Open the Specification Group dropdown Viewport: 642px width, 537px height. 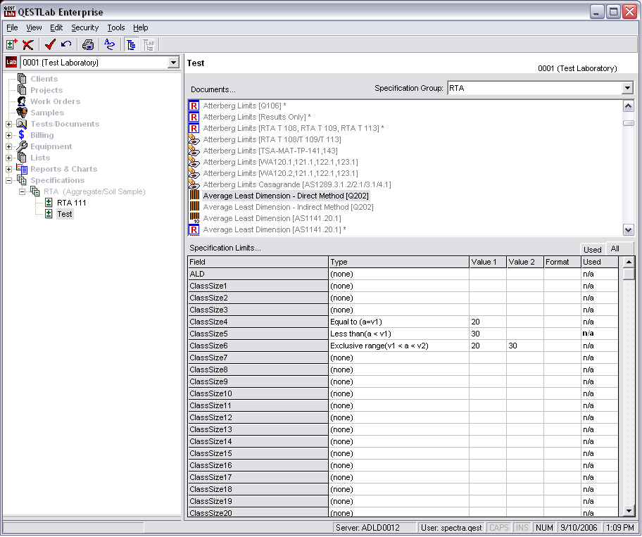click(x=627, y=89)
